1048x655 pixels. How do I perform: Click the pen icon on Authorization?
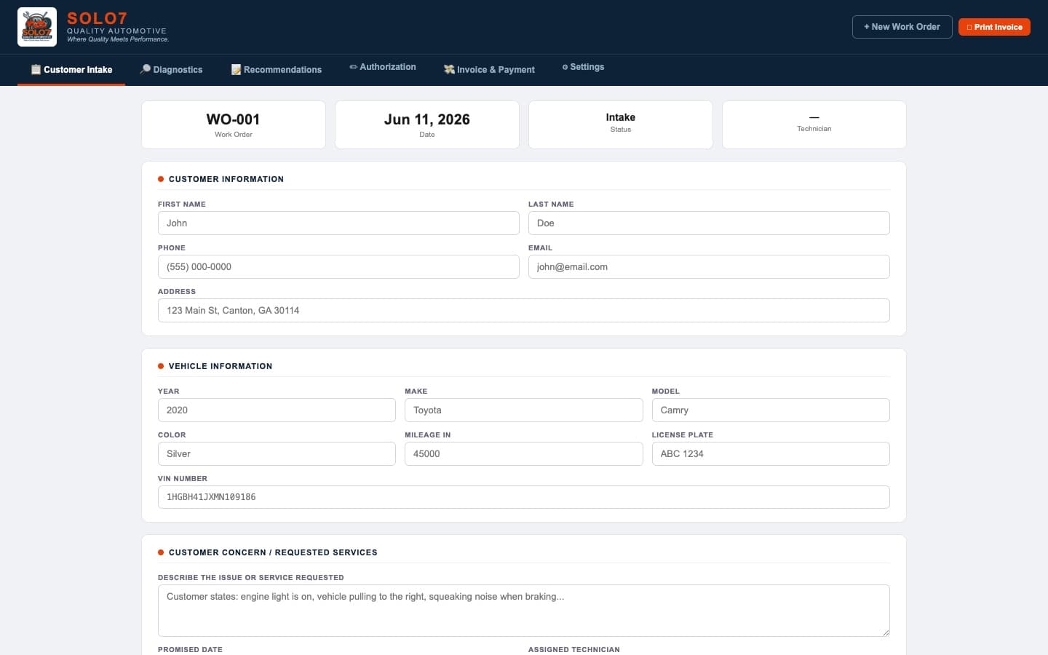pyautogui.click(x=353, y=67)
